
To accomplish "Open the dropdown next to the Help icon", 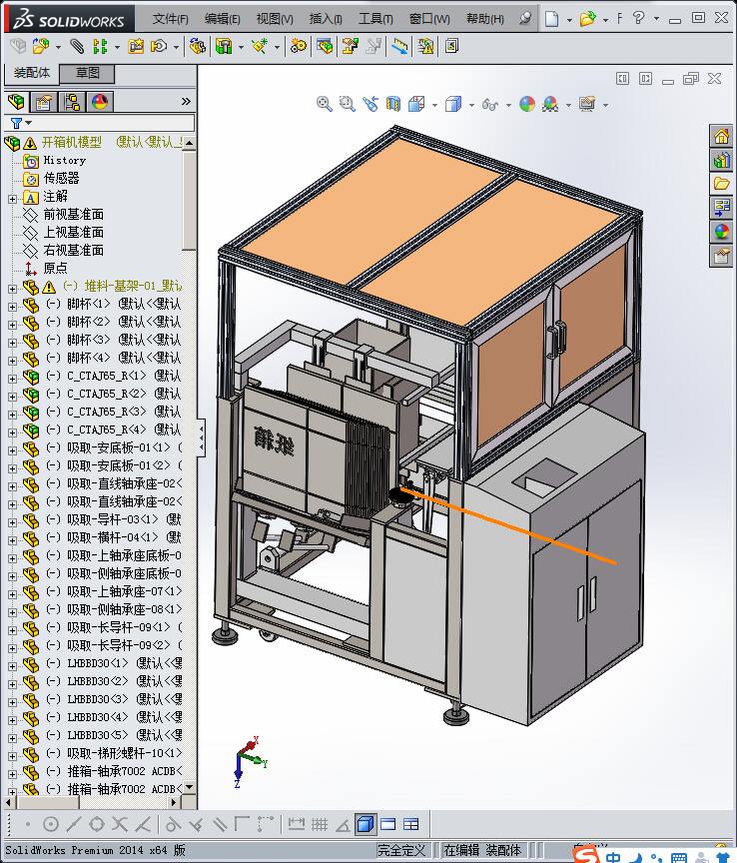I will click(x=656, y=19).
